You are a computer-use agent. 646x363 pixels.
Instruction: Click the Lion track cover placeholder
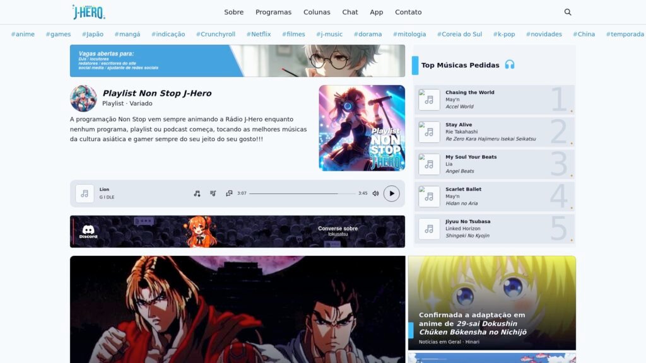click(x=85, y=193)
